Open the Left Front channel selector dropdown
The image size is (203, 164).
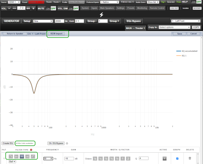(186, 21)
